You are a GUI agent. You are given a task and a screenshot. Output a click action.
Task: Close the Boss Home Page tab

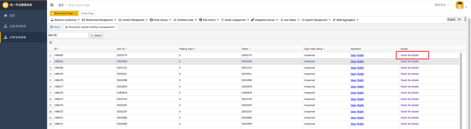(75, 13)
